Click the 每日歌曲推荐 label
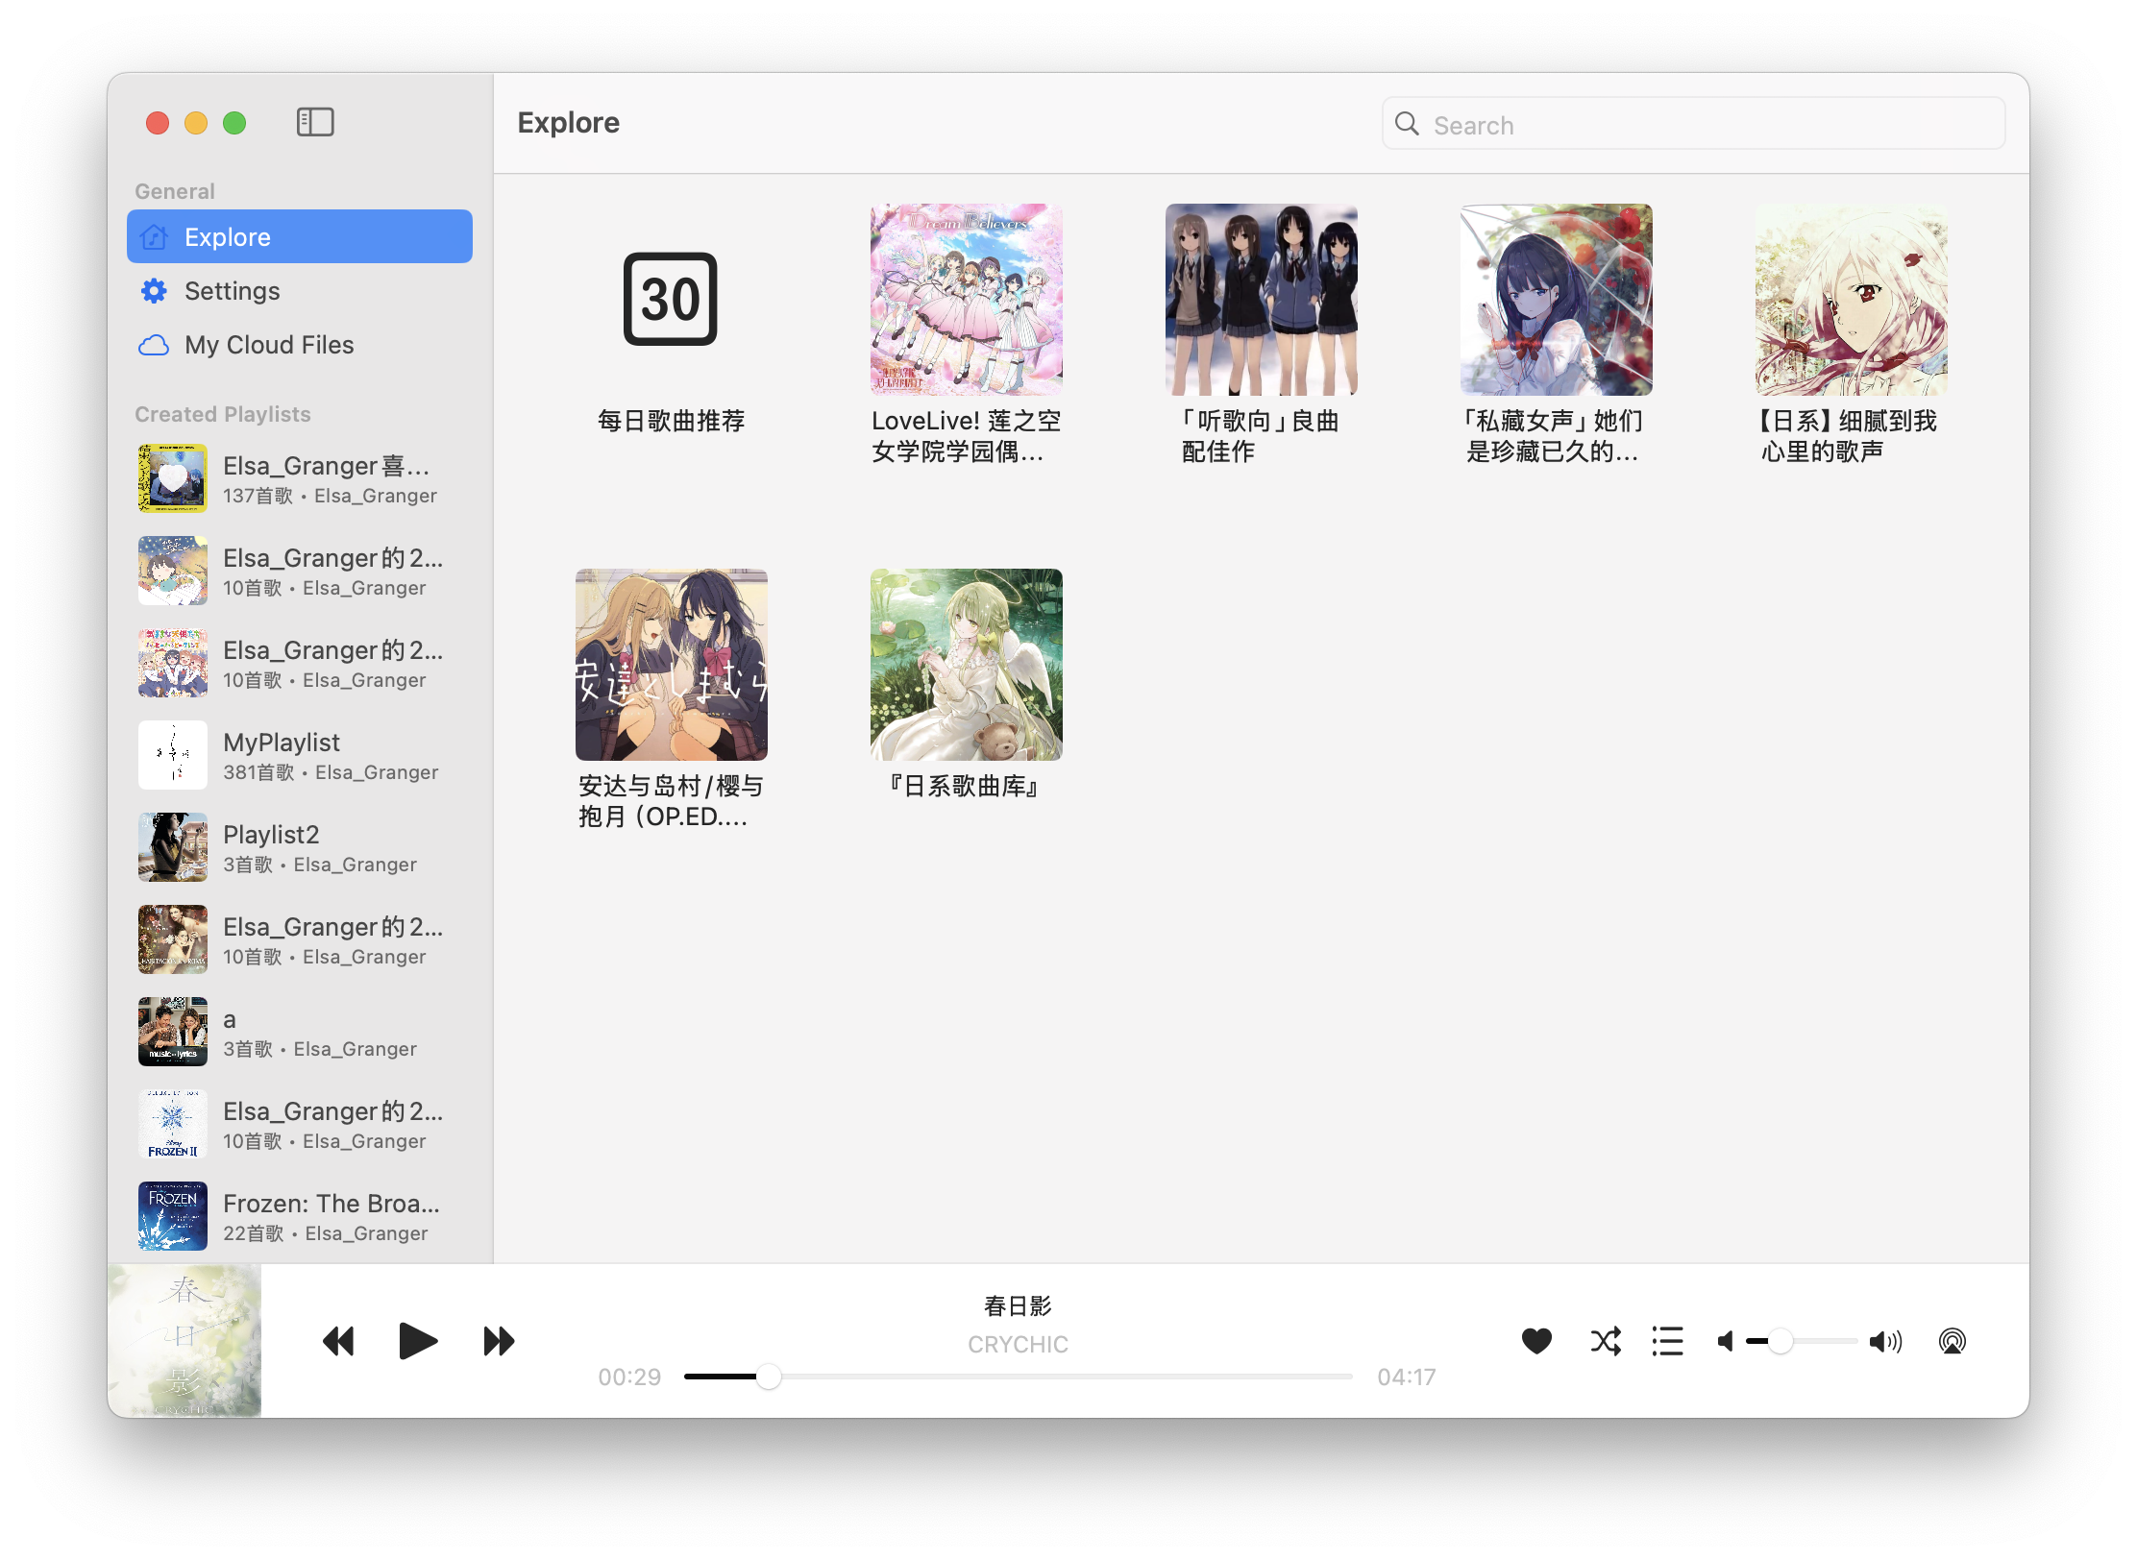 click(x=671, y=421)
